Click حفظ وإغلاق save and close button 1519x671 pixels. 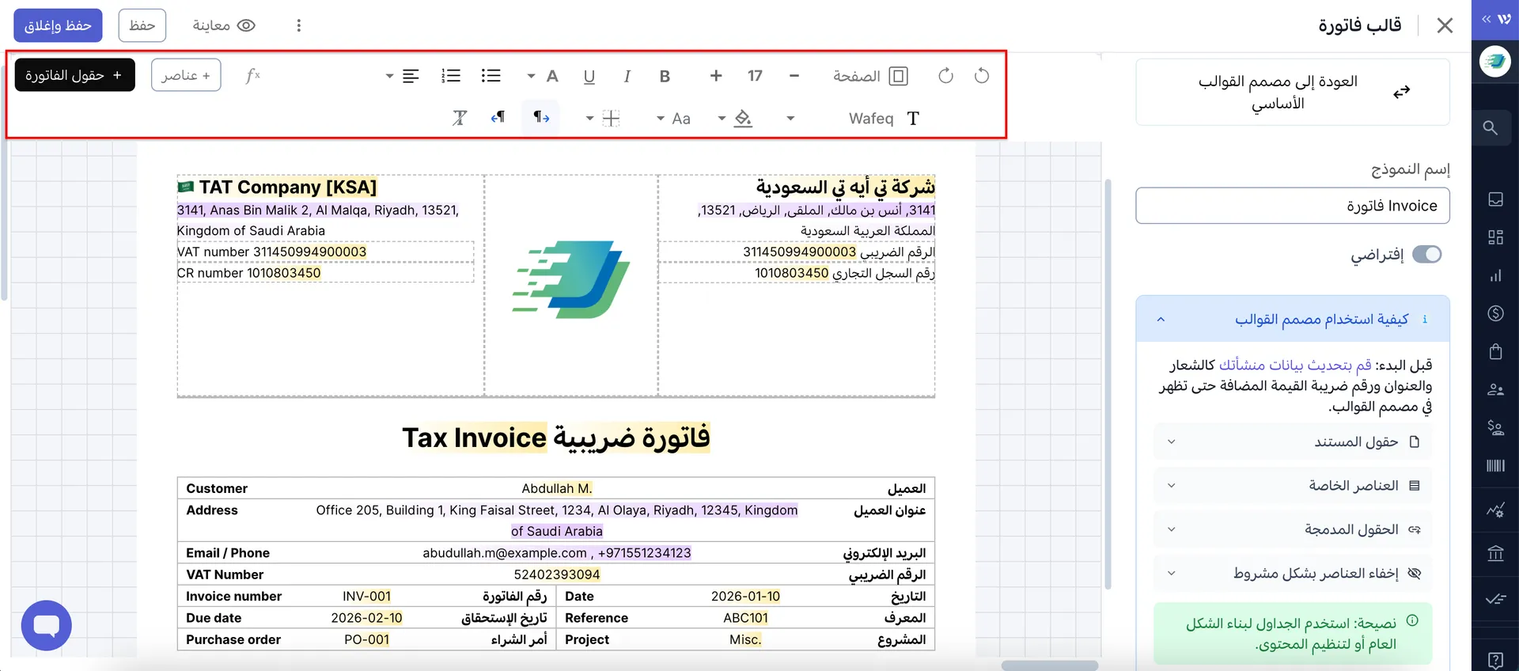click(x=58, y=25)
